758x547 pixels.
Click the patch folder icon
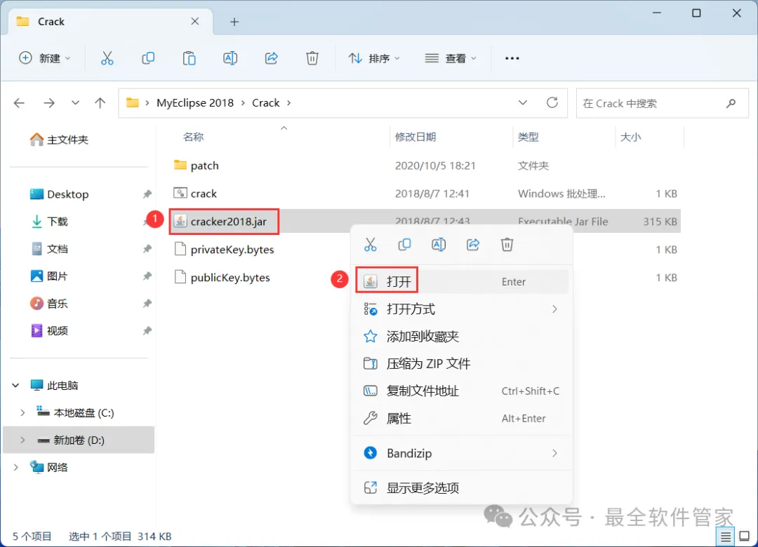click(x=180, y=166)
